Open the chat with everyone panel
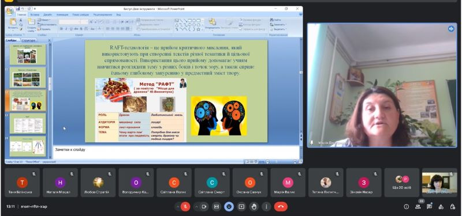The height and width of the screenshot is (216, 462). pyautogui.click(x=429, y=207)
